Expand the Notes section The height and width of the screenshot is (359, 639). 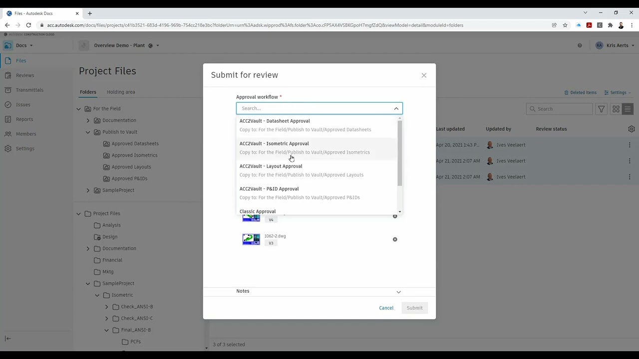point(398,292)
